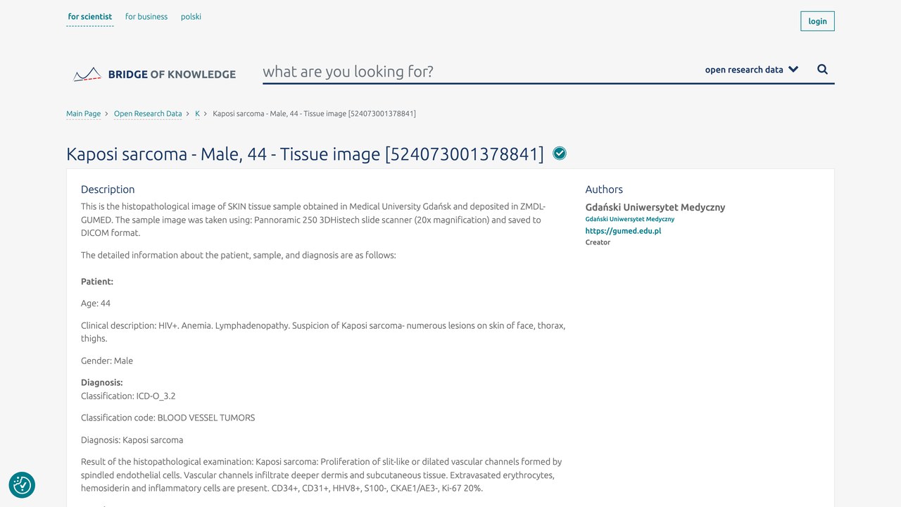This screenshot has width=901, height=507.
Task: Click the current page breadcrumb Kaposi sarcoma text
Action: pyautogui.click(x=314, y=113)
